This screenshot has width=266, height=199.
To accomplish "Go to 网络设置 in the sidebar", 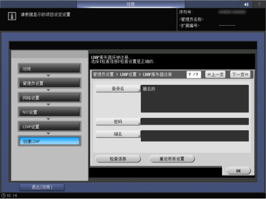I will 49,97.
